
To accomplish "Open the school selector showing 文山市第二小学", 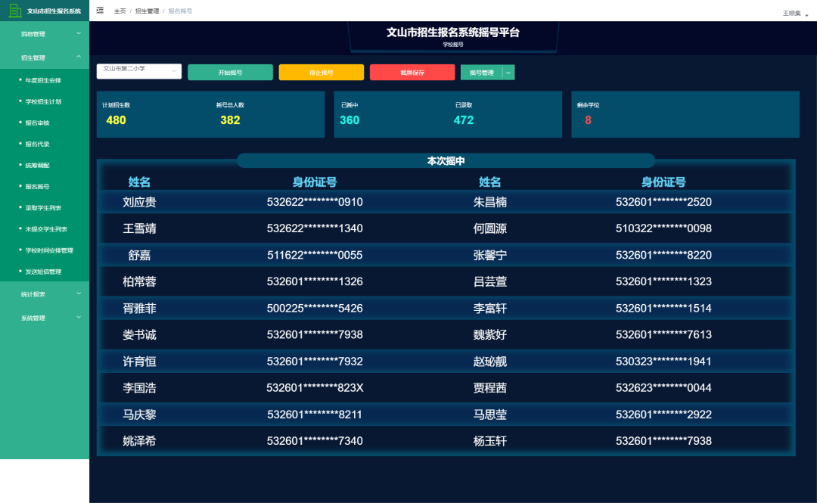I will (x=138, y=71).
